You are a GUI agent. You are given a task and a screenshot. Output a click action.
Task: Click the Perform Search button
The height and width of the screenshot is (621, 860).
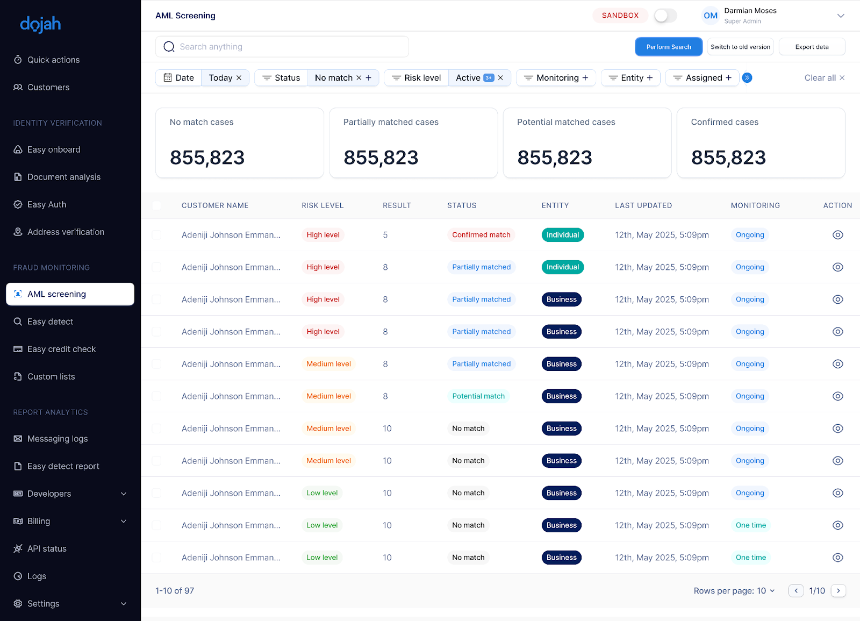click(668, 47)
